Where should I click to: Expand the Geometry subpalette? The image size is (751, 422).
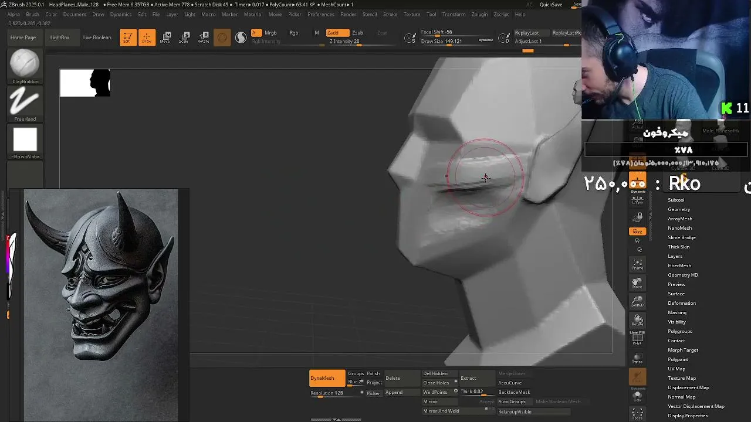point(679,209)
